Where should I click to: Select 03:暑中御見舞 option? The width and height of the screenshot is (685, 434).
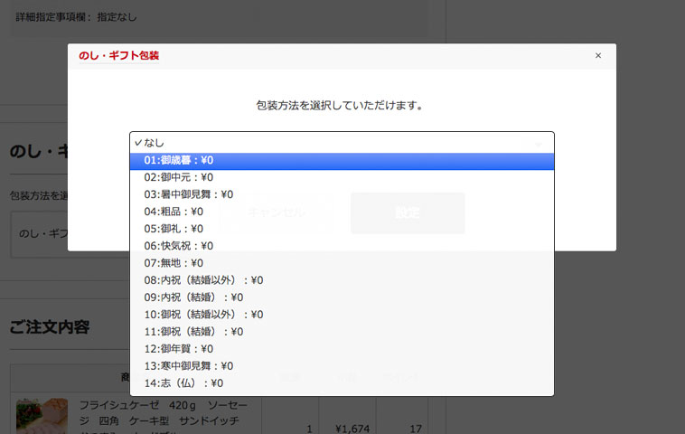click(x=188, y=194)
